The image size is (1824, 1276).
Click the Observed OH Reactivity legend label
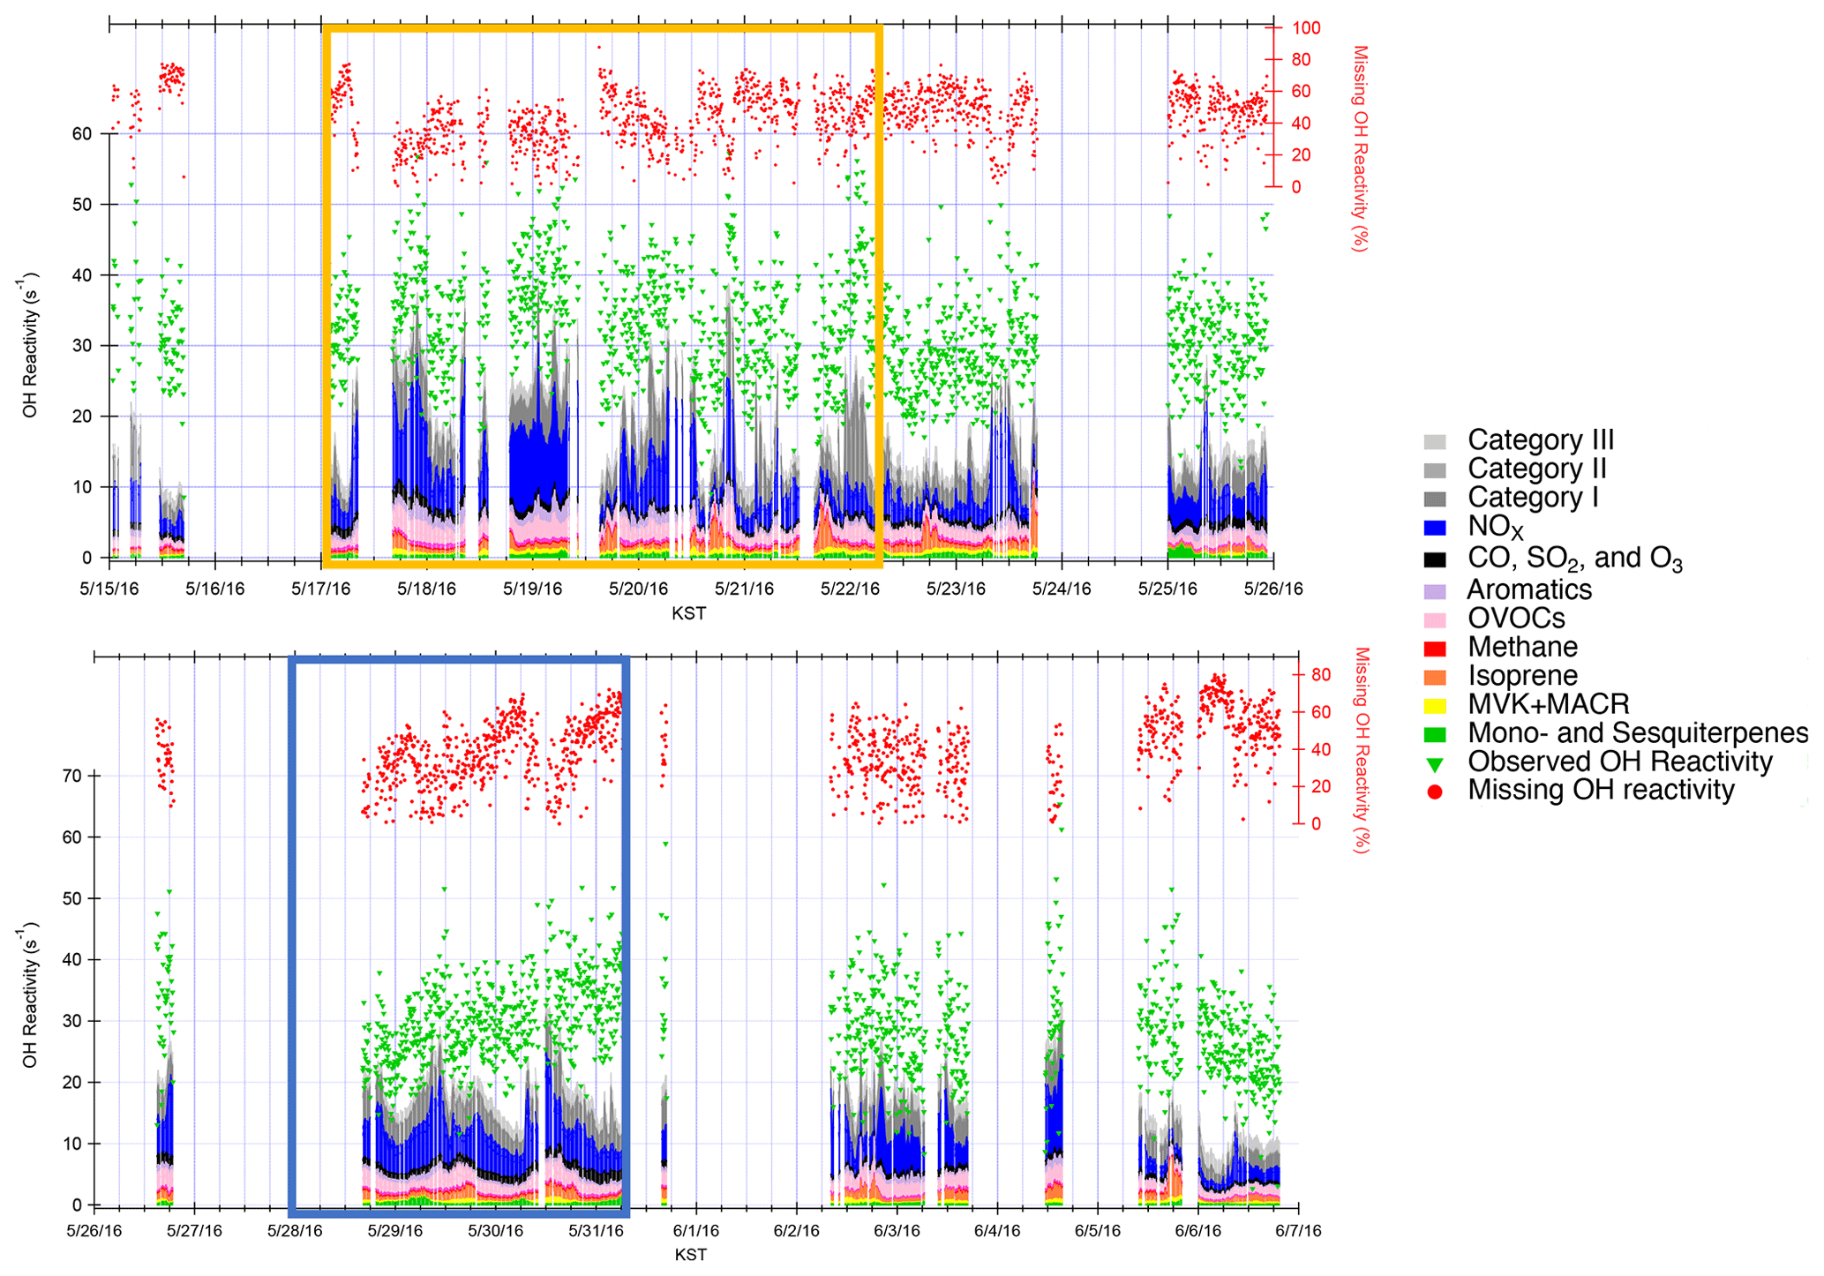coord(1619,762)
